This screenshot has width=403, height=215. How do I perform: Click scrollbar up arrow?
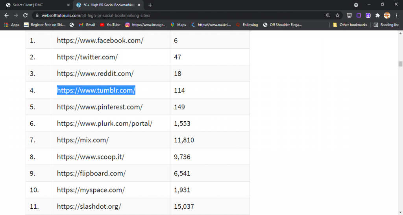(400, 33)
